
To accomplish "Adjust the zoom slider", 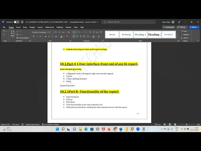I will coord(187,125).
